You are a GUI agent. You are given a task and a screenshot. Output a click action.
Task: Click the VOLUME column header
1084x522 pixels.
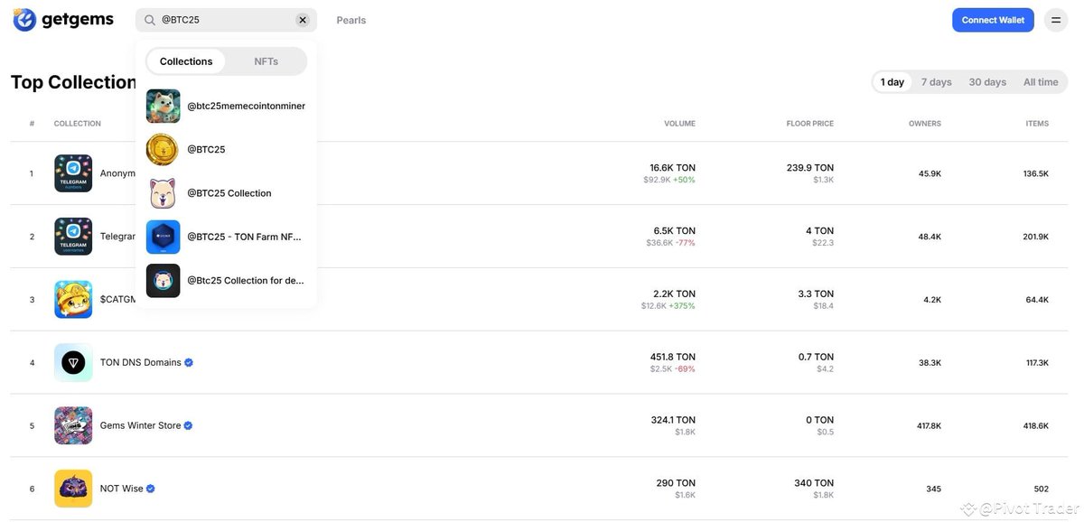(x=679, y=124)
